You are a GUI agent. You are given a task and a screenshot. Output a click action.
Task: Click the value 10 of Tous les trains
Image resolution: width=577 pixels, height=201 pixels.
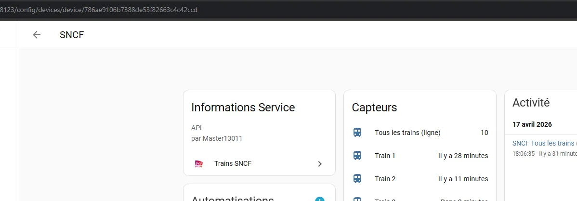(x=484, y=133)
